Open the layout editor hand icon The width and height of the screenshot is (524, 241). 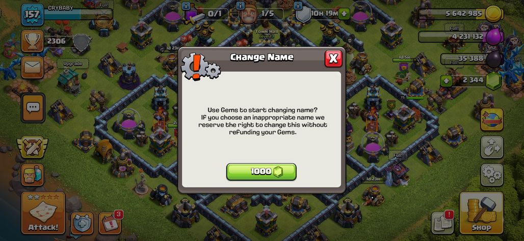click(x=492, y=147)
